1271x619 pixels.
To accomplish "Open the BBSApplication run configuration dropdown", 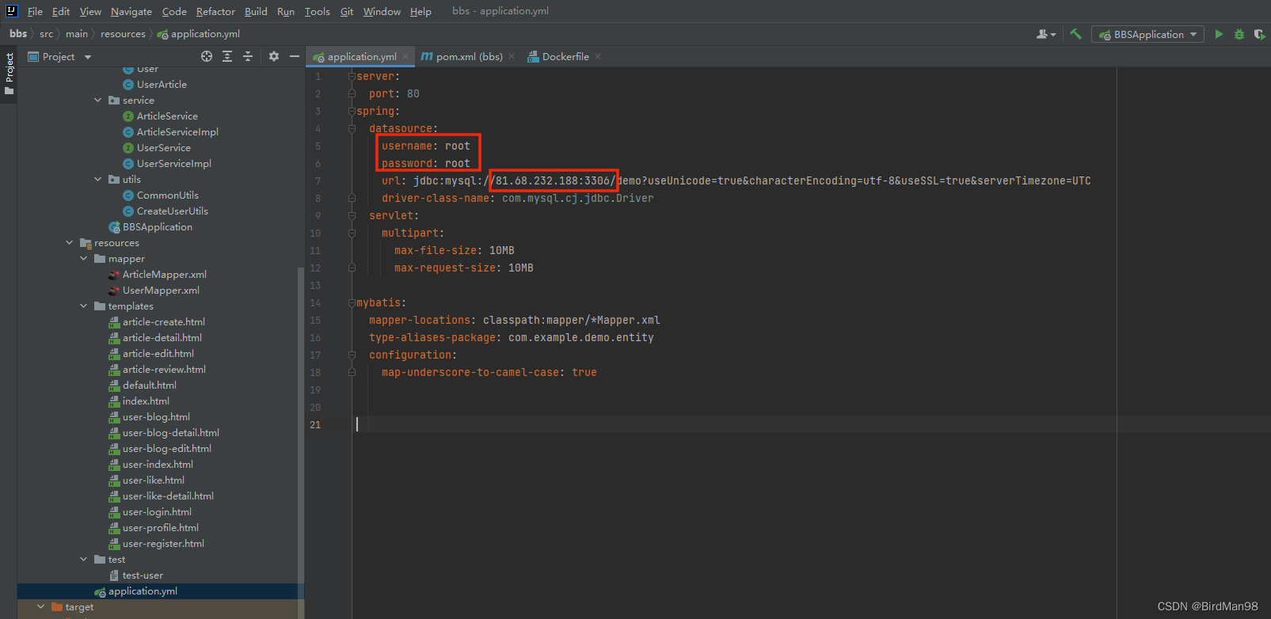I will [1147, 34].
